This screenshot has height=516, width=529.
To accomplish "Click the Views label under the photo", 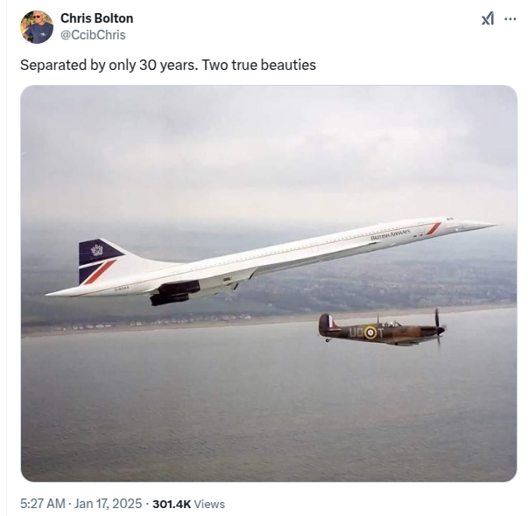I will (x=209, y=504).
